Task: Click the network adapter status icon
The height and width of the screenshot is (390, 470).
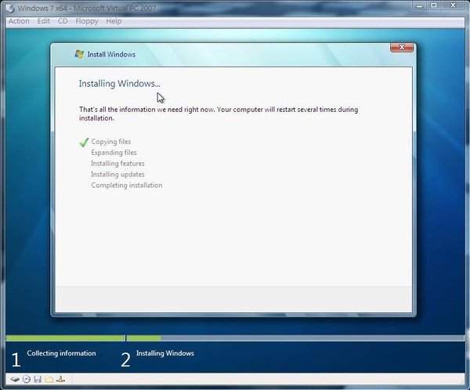Action: coord(60,379)
